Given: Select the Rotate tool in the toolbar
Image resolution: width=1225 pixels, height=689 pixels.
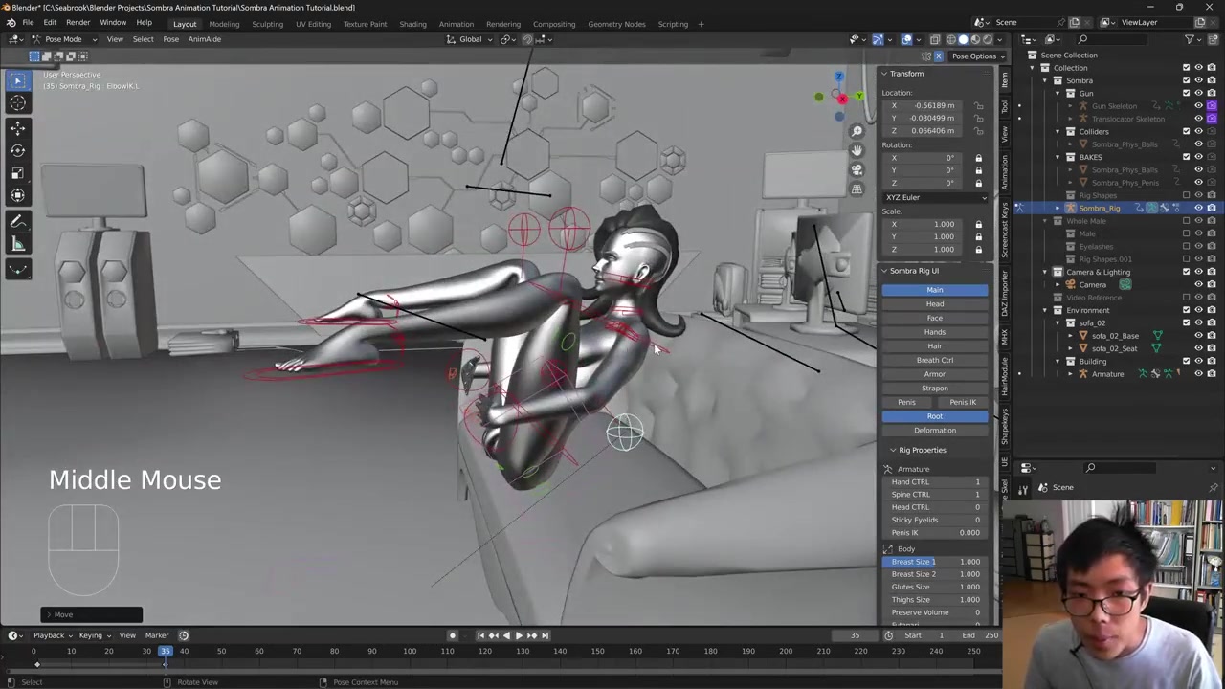Looking at the screenshot, I should (x=17, y=150).
